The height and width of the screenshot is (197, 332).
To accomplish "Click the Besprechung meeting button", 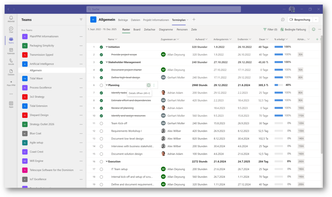I will coord(299,20).
